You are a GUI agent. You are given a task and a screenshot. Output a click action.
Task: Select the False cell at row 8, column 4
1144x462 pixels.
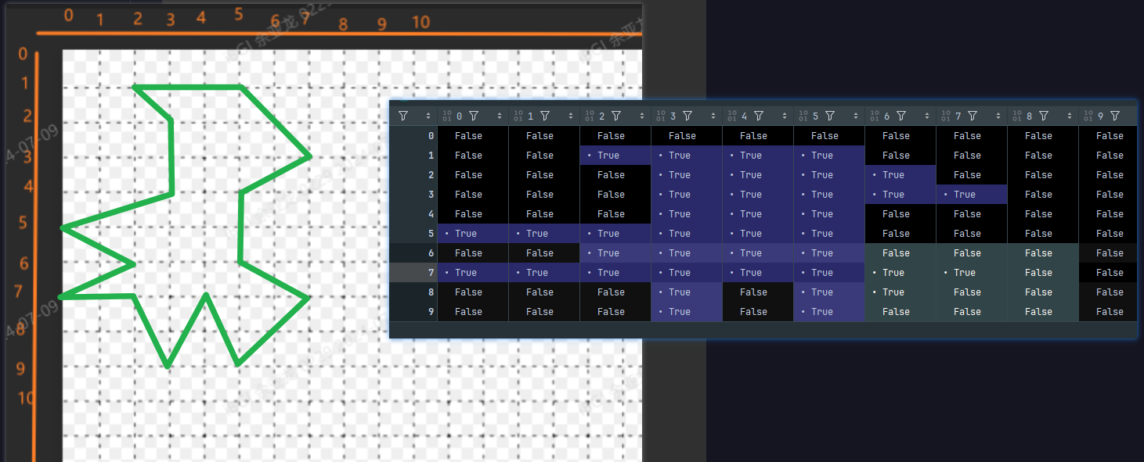[x=758, y=292]
